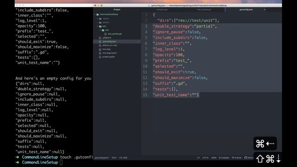
Task: Collapse the CommandLineSetup root folder arrow
Action: coord(95,14)
